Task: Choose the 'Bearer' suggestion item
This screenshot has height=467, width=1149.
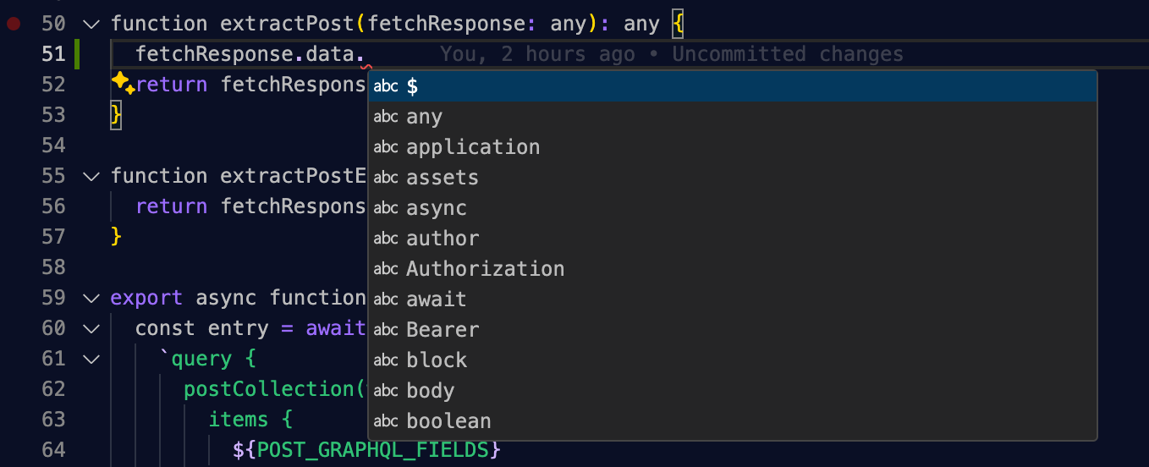Action: pyautogui.click(x=733, y=330)
